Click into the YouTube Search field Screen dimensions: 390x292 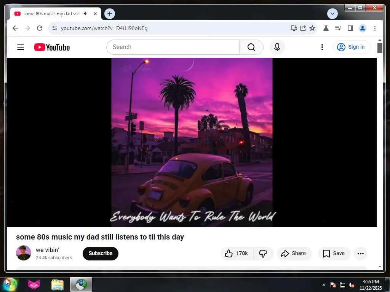click(173, 47)
